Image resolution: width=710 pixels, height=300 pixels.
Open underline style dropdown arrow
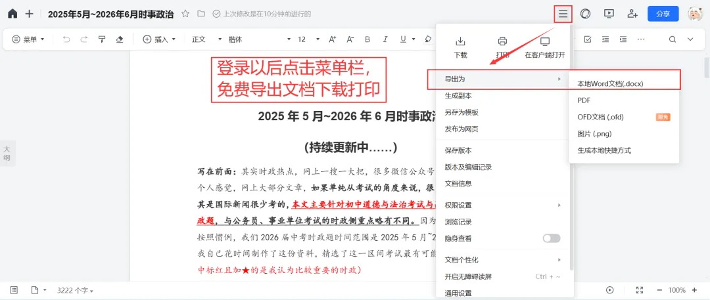(x=414, y=39)
